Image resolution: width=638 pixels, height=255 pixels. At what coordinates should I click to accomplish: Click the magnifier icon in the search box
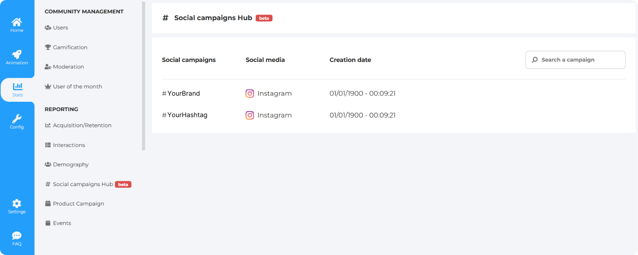pos(535,60)
